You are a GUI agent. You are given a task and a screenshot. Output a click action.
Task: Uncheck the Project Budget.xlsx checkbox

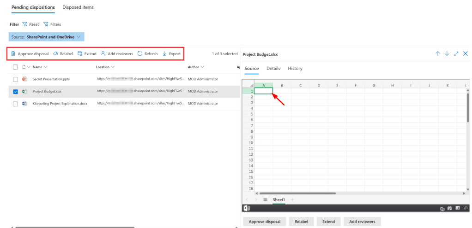click(15, 91)
